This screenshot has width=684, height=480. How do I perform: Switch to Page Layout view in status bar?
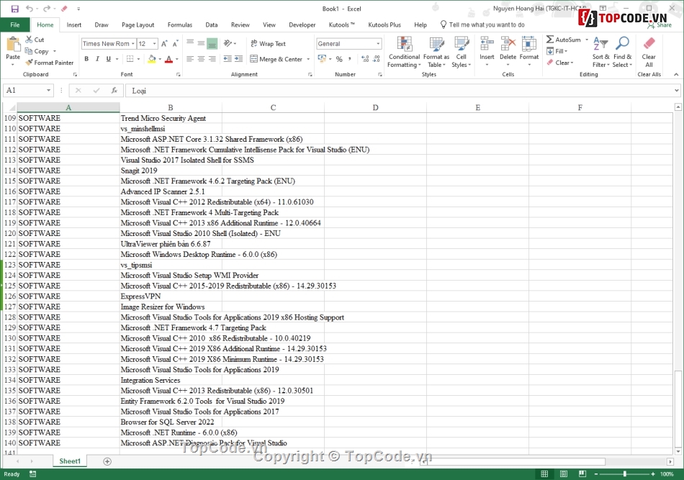(x=564, y=474)
